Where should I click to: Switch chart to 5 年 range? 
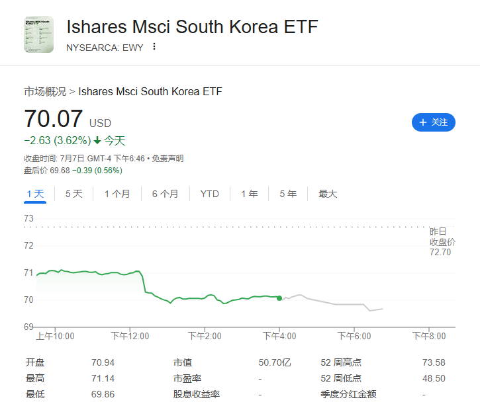[288, 194]
